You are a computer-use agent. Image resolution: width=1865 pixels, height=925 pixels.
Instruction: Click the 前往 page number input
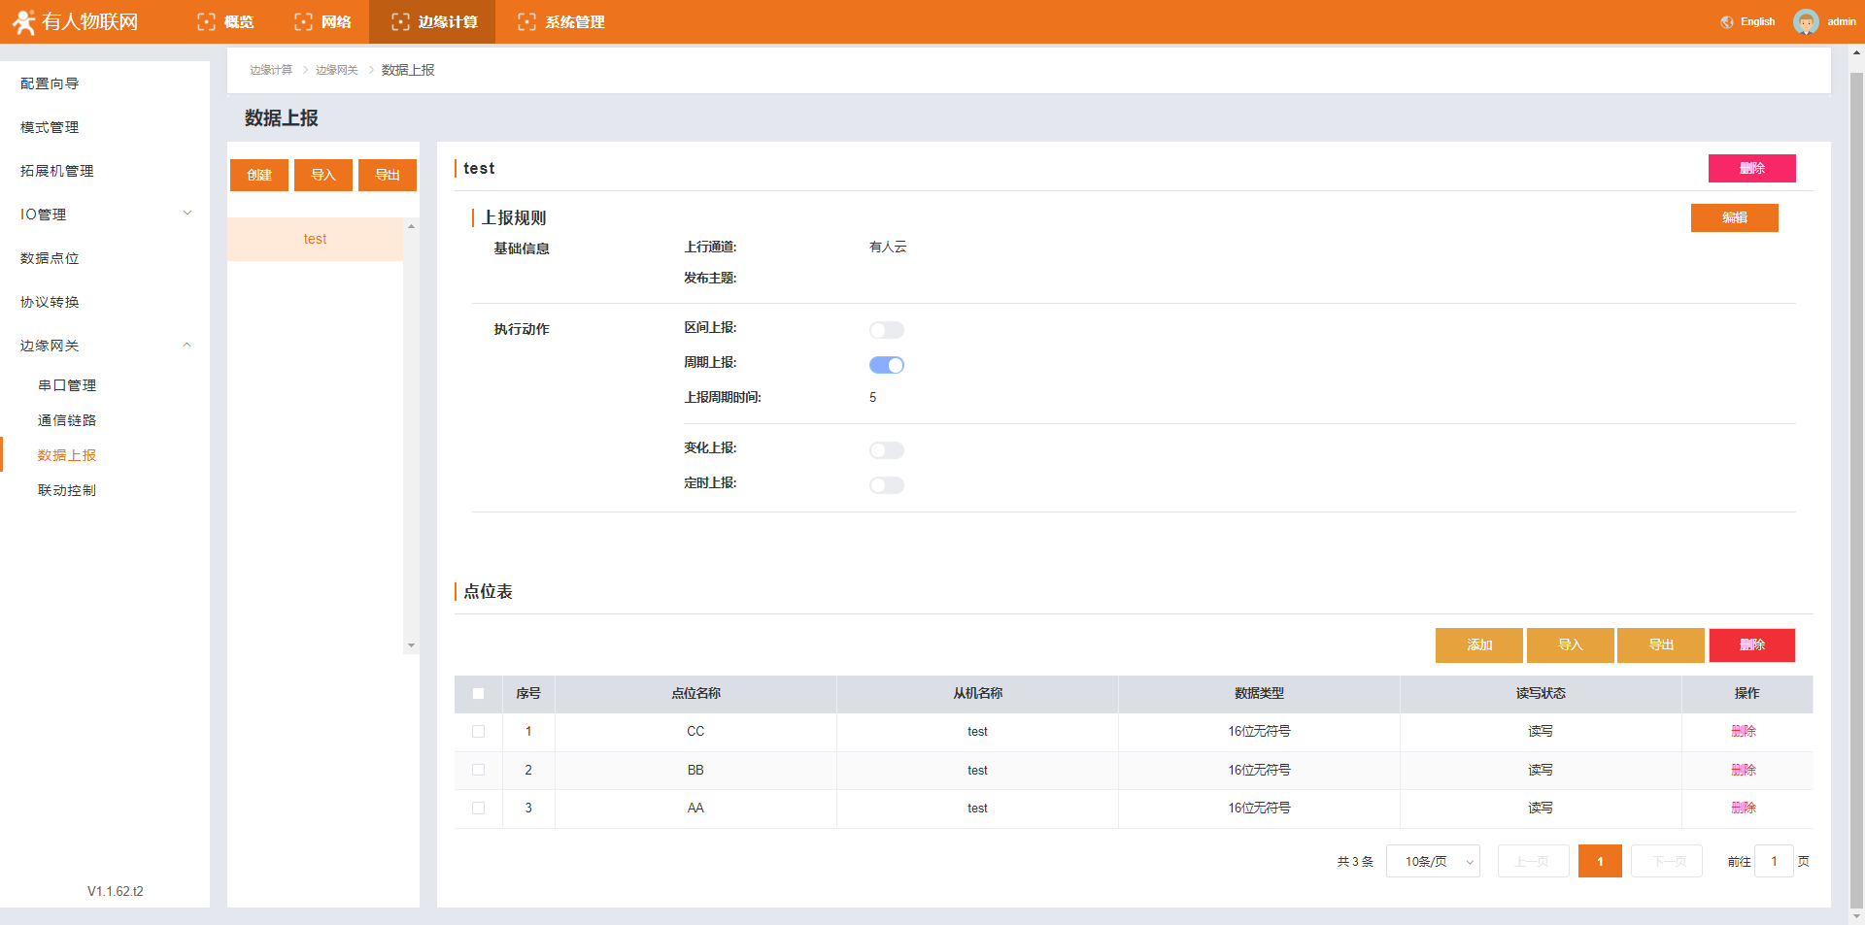pos(1774,862)
